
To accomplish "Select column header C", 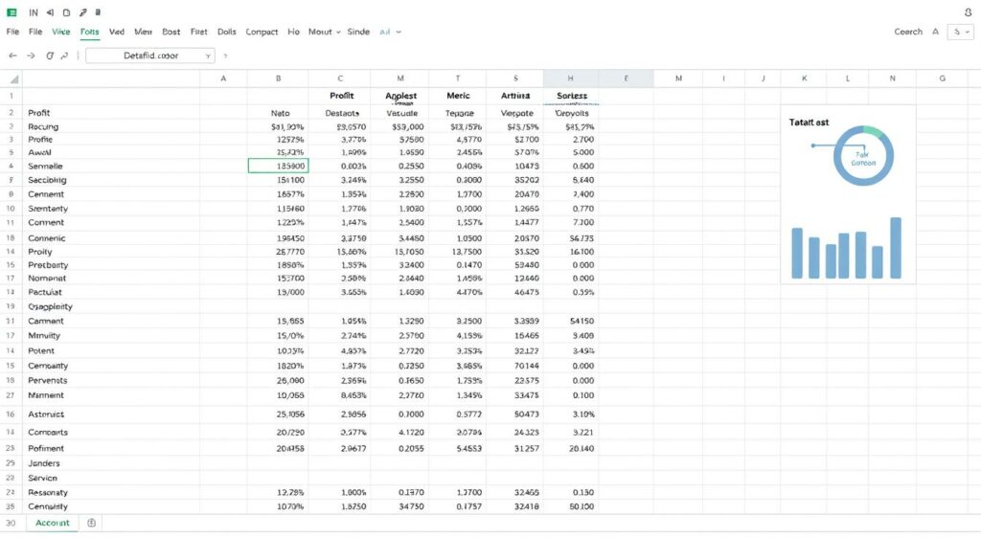I will pyautogui.click(x=340, y=78).
